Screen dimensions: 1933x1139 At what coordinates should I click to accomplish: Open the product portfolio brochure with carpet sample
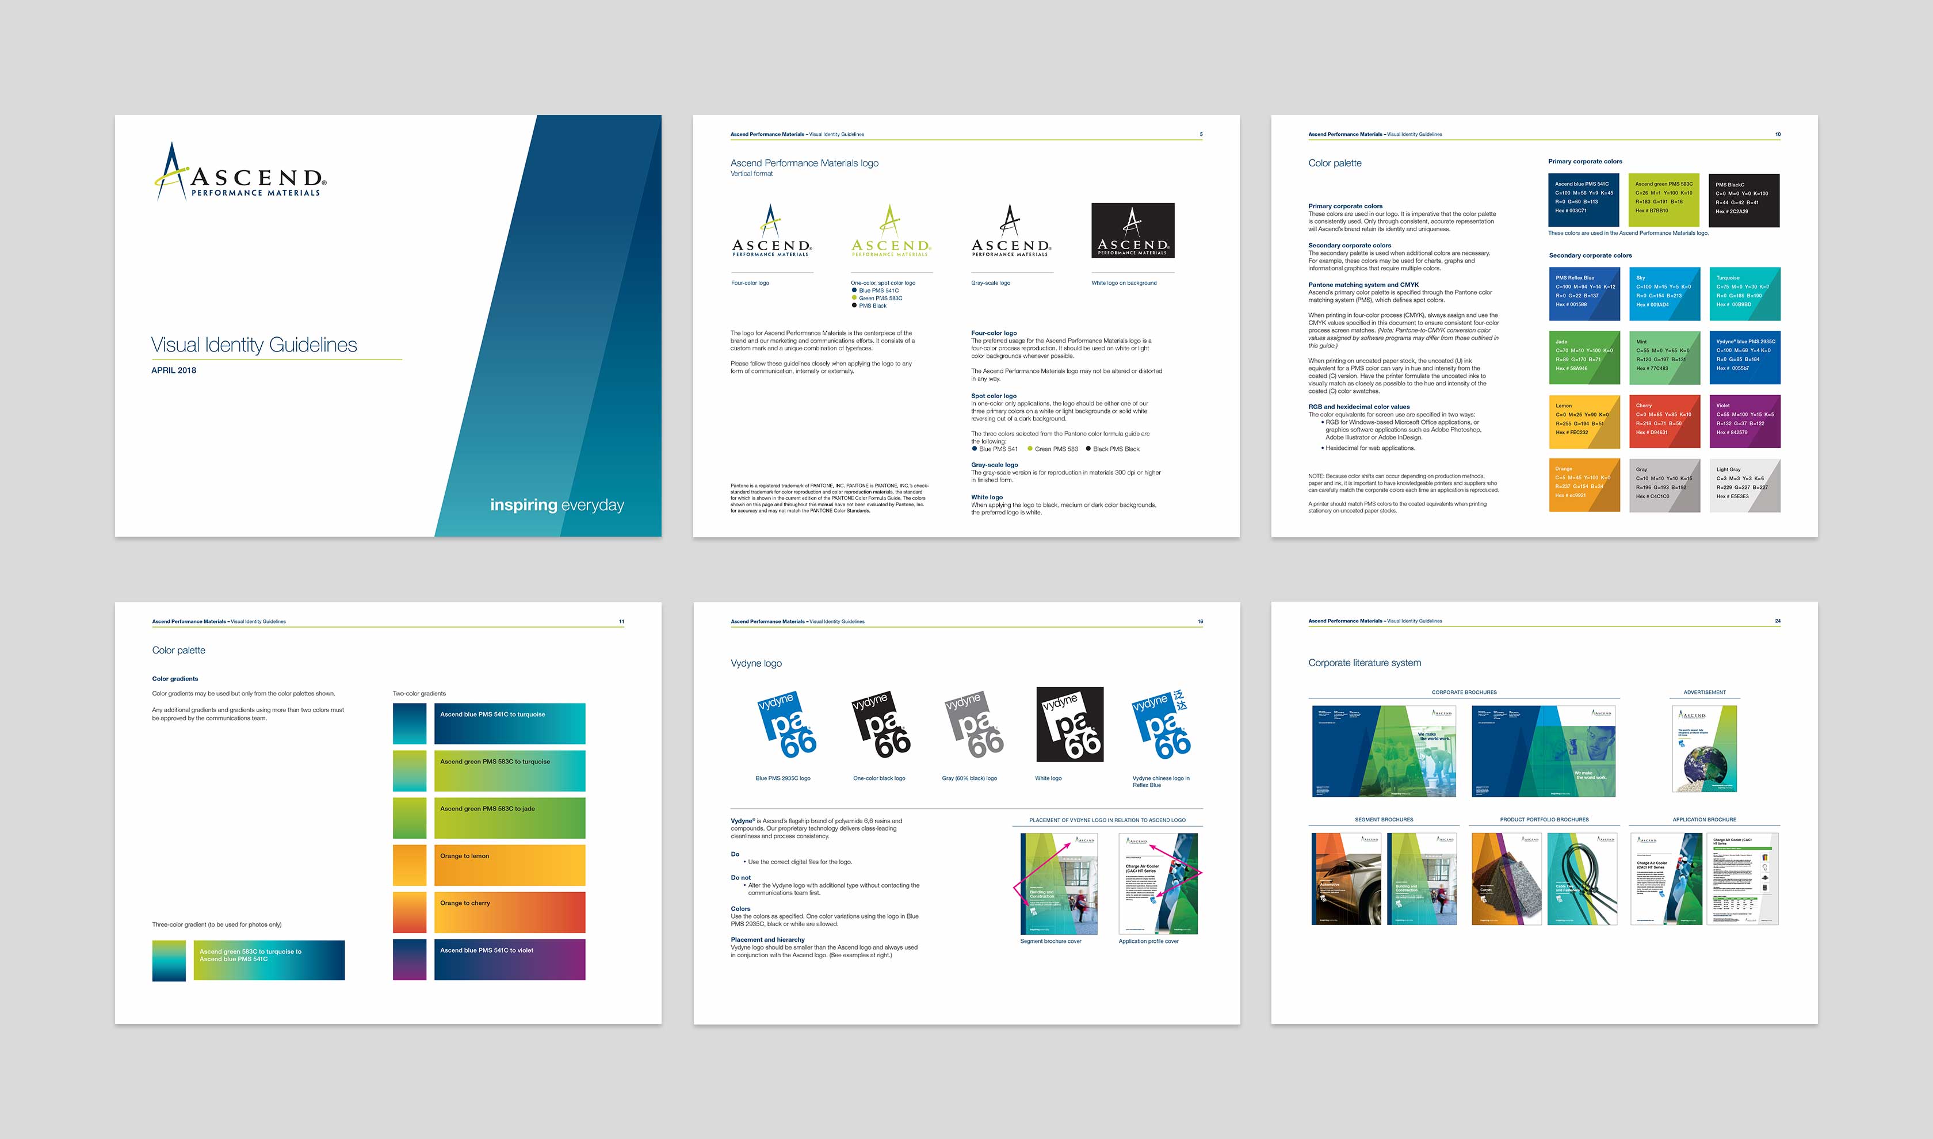point(1506,879)
